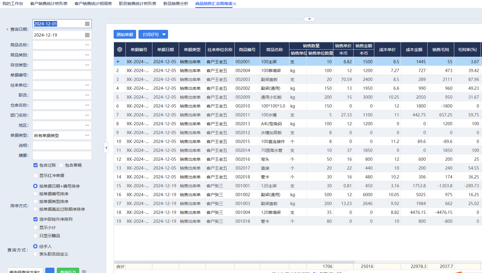Click the 原始单据 button
The height and width of the screenshot is (273, 482).
(125, 34)
